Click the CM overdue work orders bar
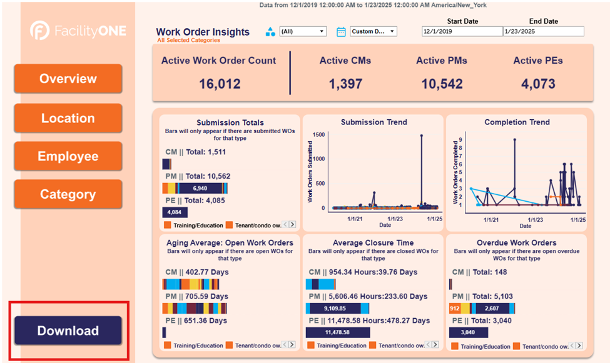This screenshot has height=363, width=610. (x=450, y=284)
